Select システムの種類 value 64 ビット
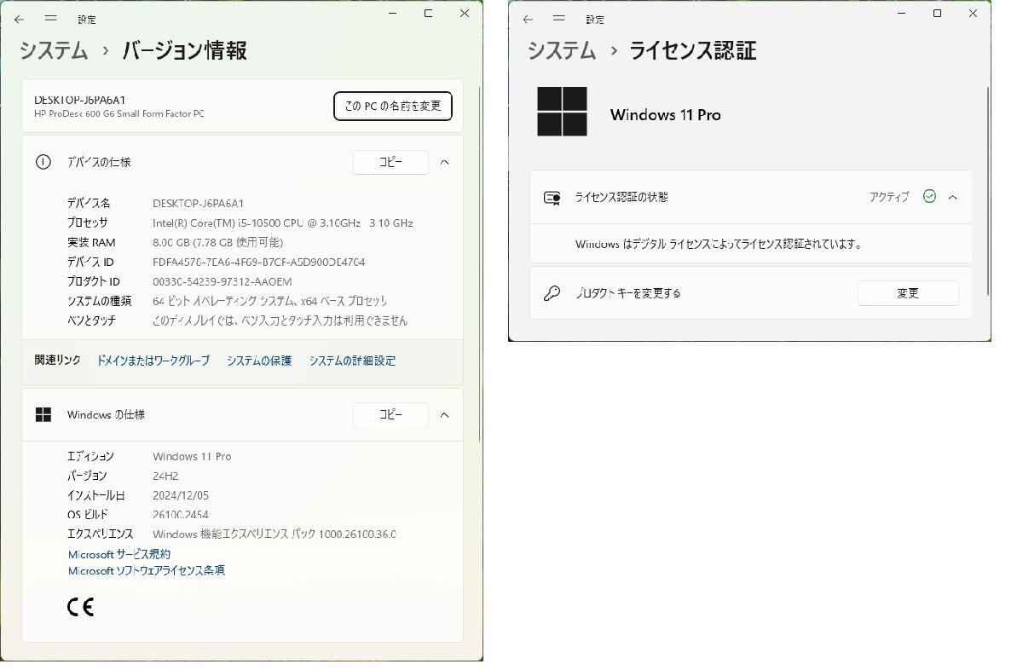This screenshot has height=670, width=1023. (270, 301)
